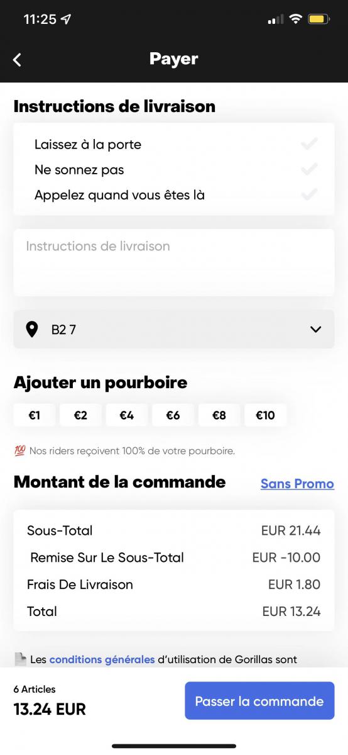The width and height of the screenshot is (348, 755).
Task: Check the Laissez à la porte option
Action: tap(309, 144)
